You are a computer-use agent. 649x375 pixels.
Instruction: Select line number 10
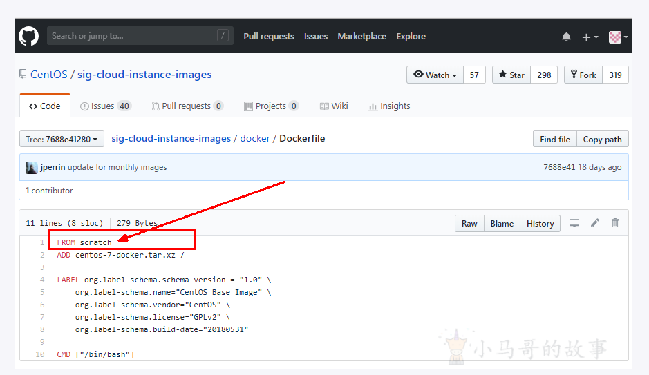[x=39, y=354]
